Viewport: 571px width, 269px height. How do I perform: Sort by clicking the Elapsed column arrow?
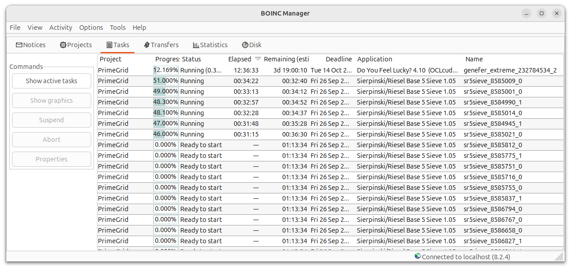pos(257,58)
